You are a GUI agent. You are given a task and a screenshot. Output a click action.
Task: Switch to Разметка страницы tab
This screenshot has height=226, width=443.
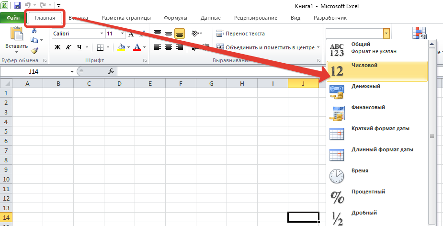(126, 18)
